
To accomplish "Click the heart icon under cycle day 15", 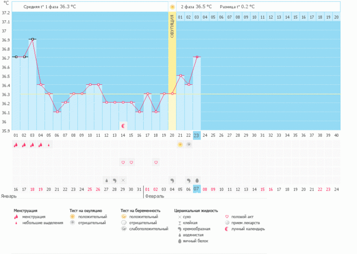I will pos(131,163).
